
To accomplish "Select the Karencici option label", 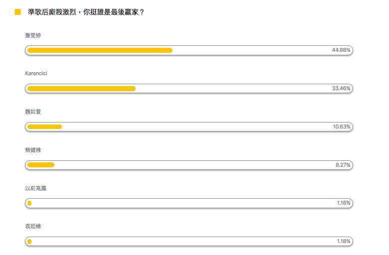I will [x=36, y=73].
